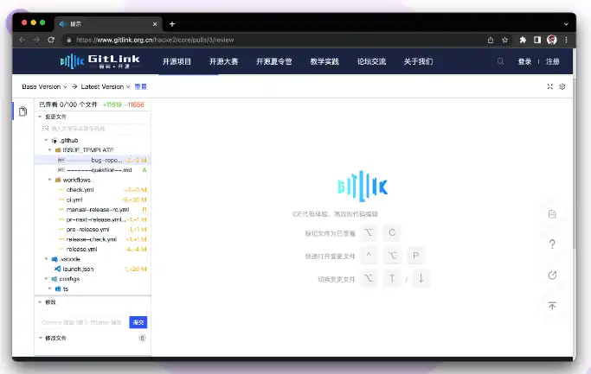Click the browser address bar URL
This screenshot has width=591, height=374.
pyautogui.click(x=155, y=40)
